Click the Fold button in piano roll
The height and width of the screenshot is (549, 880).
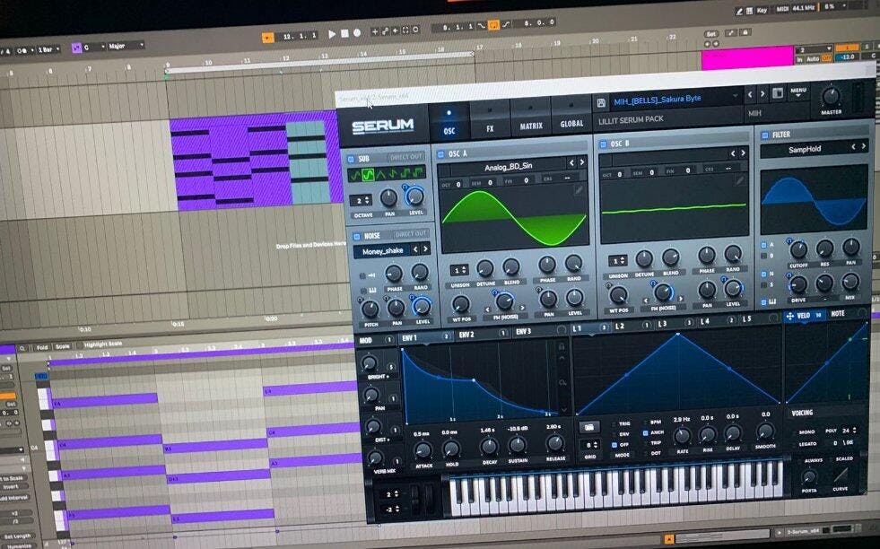[42, 347]
